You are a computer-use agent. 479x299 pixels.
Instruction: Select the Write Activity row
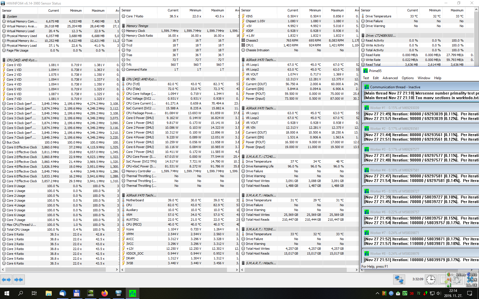tap(417, 45)
